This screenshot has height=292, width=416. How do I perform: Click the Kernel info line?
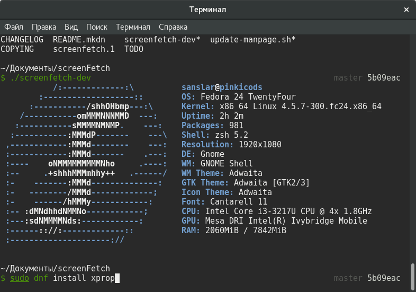(281, 107)
